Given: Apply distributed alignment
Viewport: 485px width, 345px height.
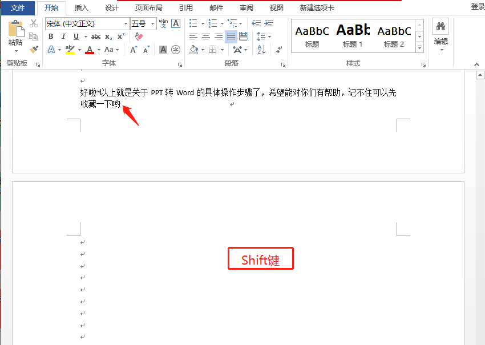Looking at the screenshot, I should tap(244, 36).
